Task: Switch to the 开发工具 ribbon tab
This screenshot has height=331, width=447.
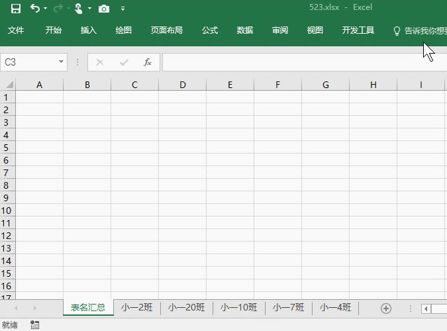Action: [358, 30]
